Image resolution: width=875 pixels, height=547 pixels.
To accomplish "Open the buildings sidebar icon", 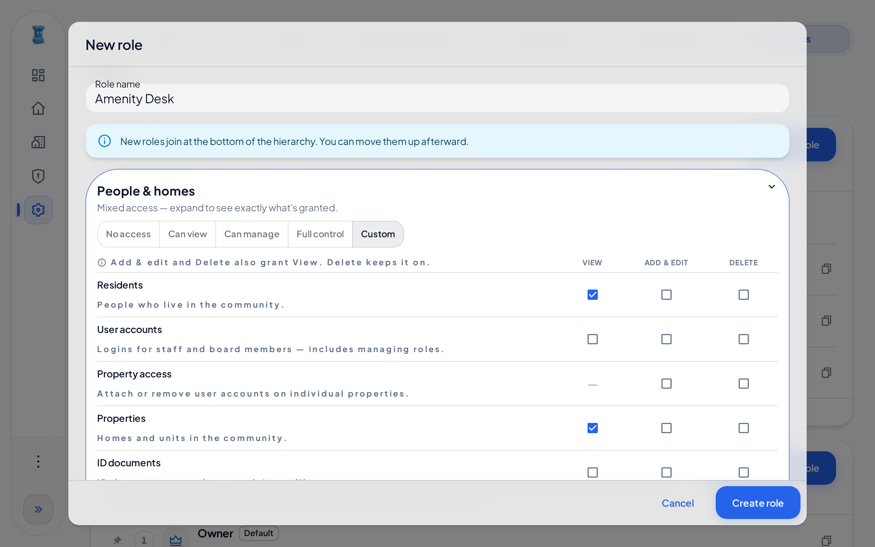I will [38, 142].
